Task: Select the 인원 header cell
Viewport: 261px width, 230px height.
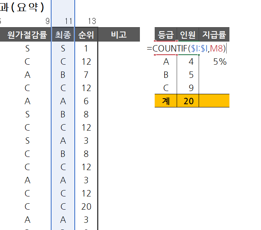Action: 188,35
